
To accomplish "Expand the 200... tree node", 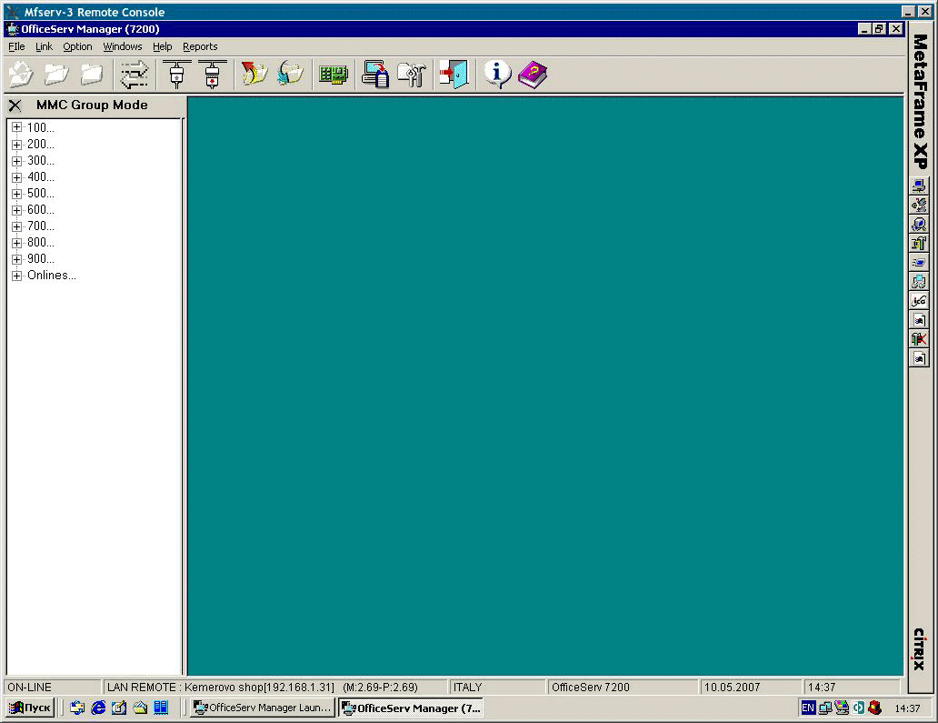I will 16,145.
